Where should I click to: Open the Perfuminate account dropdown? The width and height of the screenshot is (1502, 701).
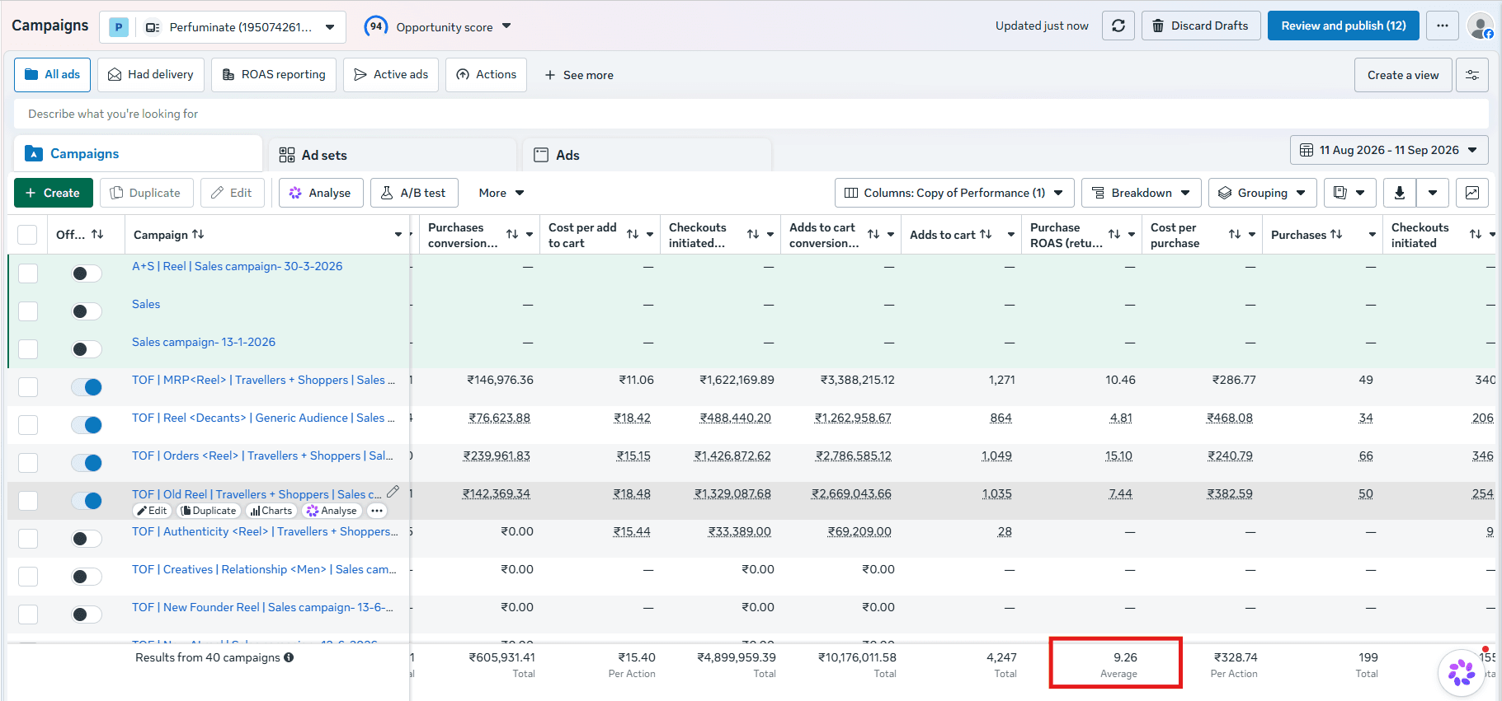point(223,27)
